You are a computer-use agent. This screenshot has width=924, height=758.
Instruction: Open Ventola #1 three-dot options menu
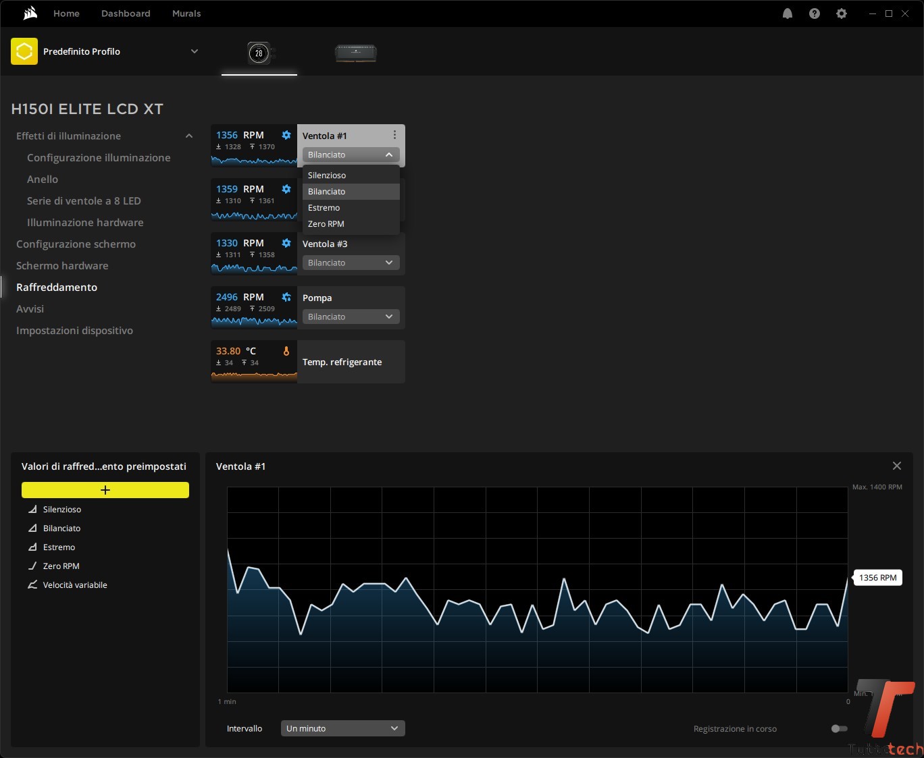click(394, 135)
